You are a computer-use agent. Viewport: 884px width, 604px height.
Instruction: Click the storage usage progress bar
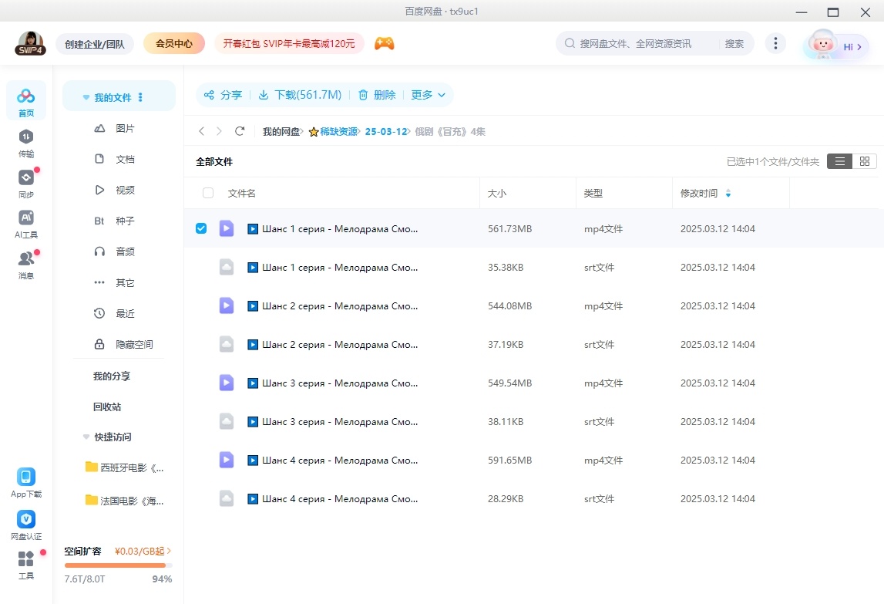(118, 565)
